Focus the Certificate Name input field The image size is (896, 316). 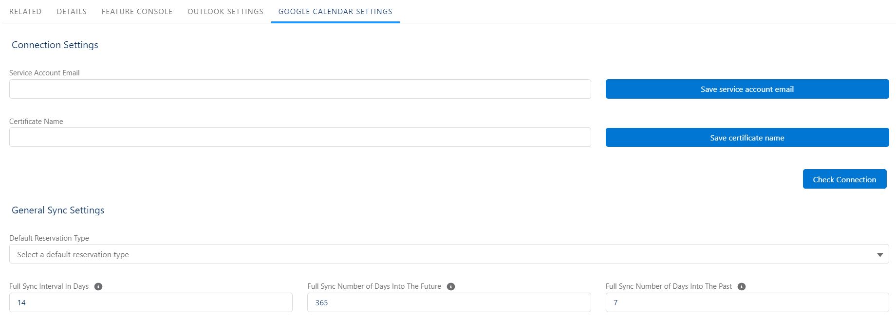[x=300, y=138]
